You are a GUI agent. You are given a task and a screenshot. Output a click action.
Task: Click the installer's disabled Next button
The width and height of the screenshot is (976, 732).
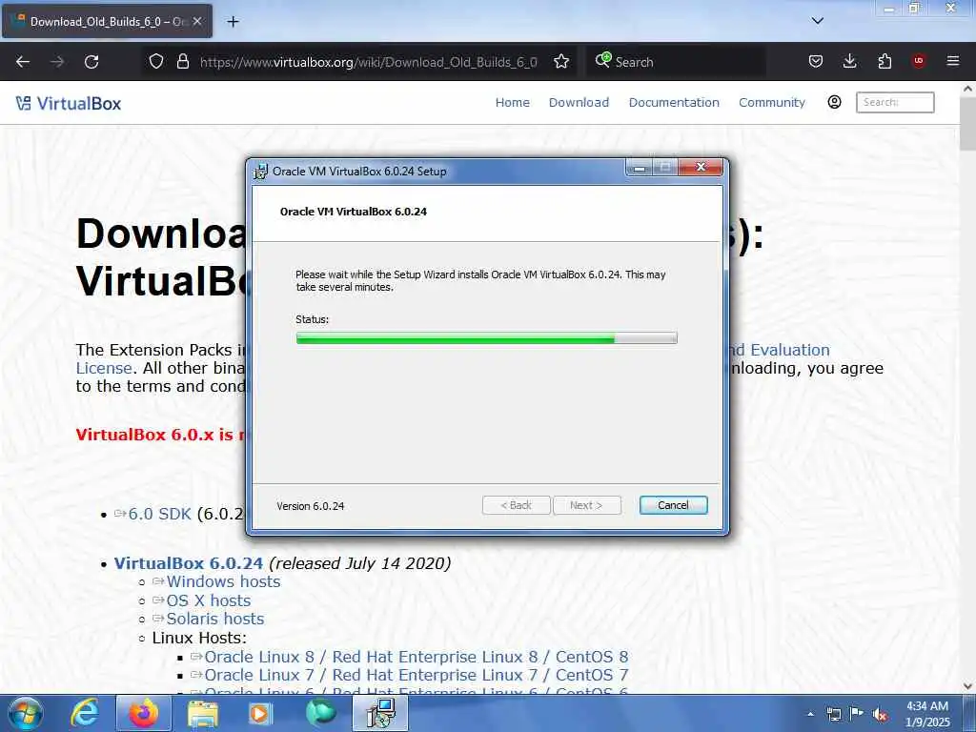pyautogui.click(x=586, y=505)
